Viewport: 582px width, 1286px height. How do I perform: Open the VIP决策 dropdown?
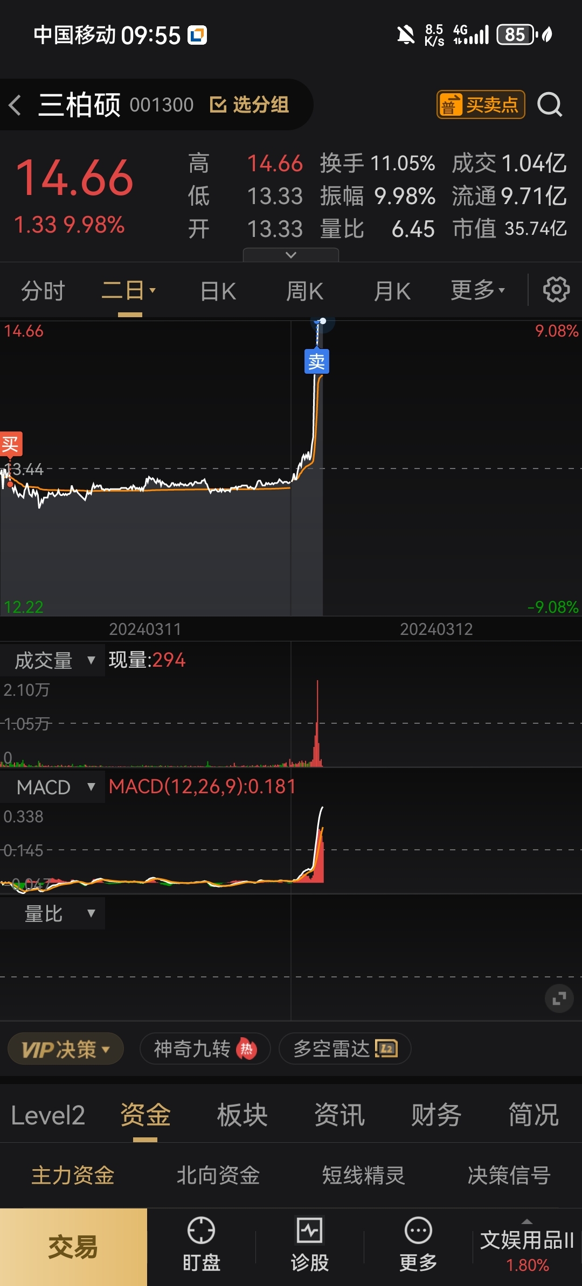tap(66, 1049)
